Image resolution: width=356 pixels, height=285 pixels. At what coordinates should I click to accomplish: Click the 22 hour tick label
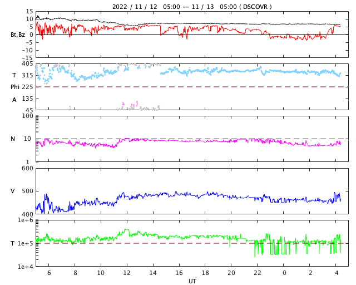[258, 273]
